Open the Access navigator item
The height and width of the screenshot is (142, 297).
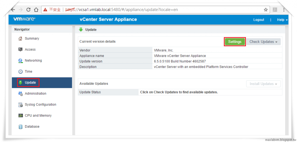click(42, 49)
